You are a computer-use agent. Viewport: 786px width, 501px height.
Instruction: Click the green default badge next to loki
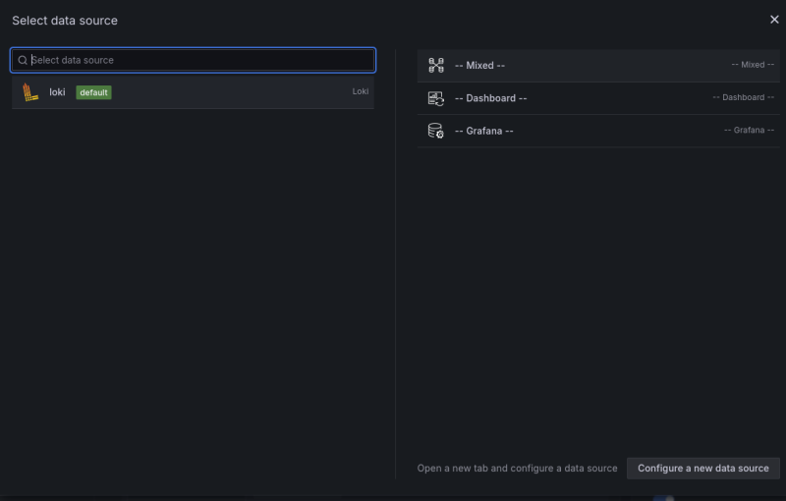click(x=93, y=92)
